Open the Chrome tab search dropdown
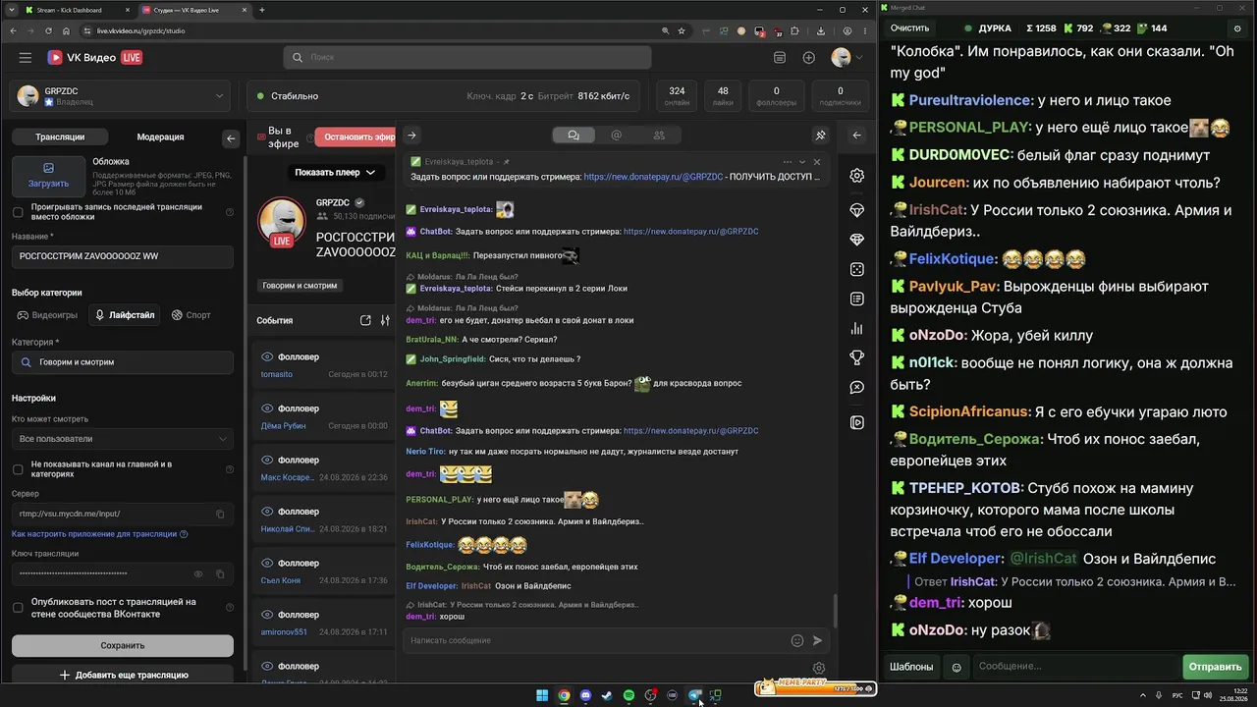The image size is (1257, 707). click(x=12, y=10)
